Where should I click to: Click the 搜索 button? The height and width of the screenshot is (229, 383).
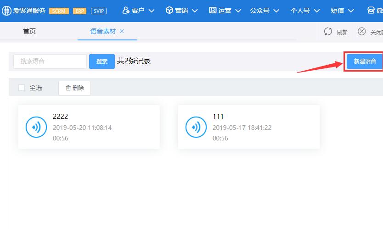click(x=102, y=61)
